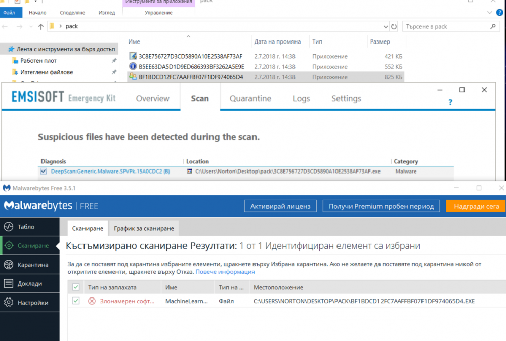Click the red X threat icon in results row
The image size is (506, 341).
point(92,301)
